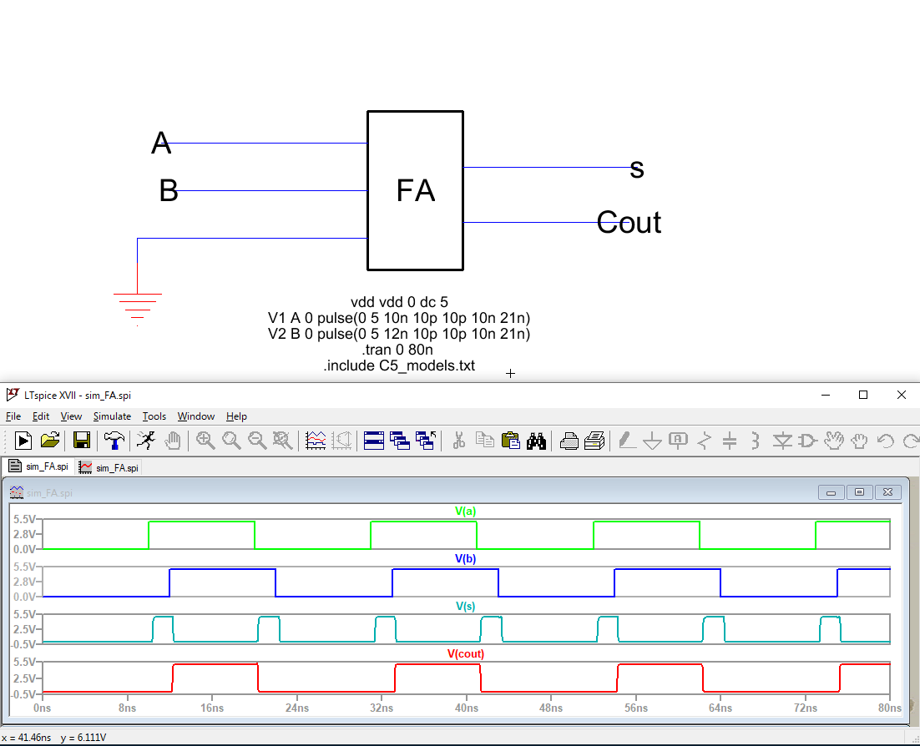Open the Help menu

point(236,416)
